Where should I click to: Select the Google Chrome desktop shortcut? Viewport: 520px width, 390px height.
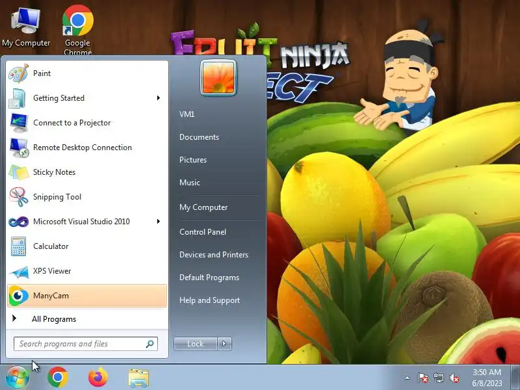pos(77,30)
